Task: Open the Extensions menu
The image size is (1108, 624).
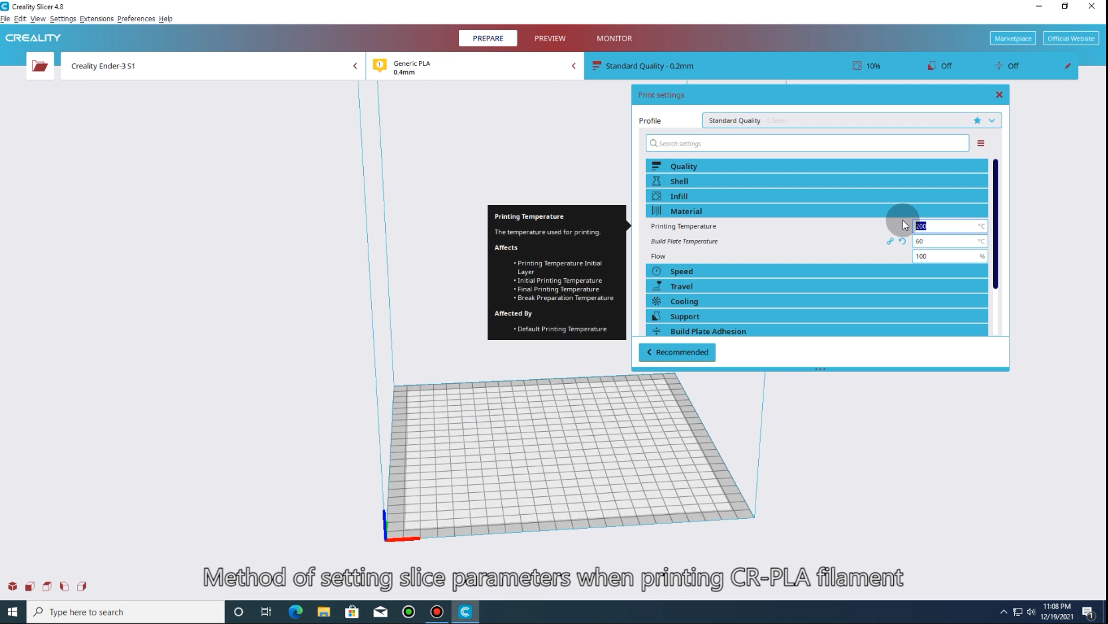Action: tap(96, 19)
